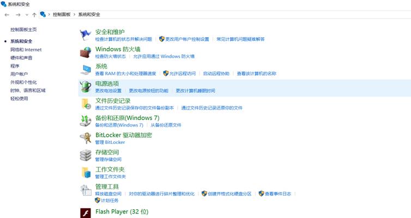Click 查看事件日志 link
The height and width of the screenshot is (218, 411).
point(278,194)
